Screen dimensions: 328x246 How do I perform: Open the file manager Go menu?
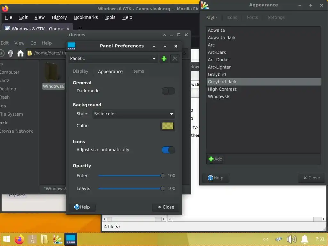(33, 43)
